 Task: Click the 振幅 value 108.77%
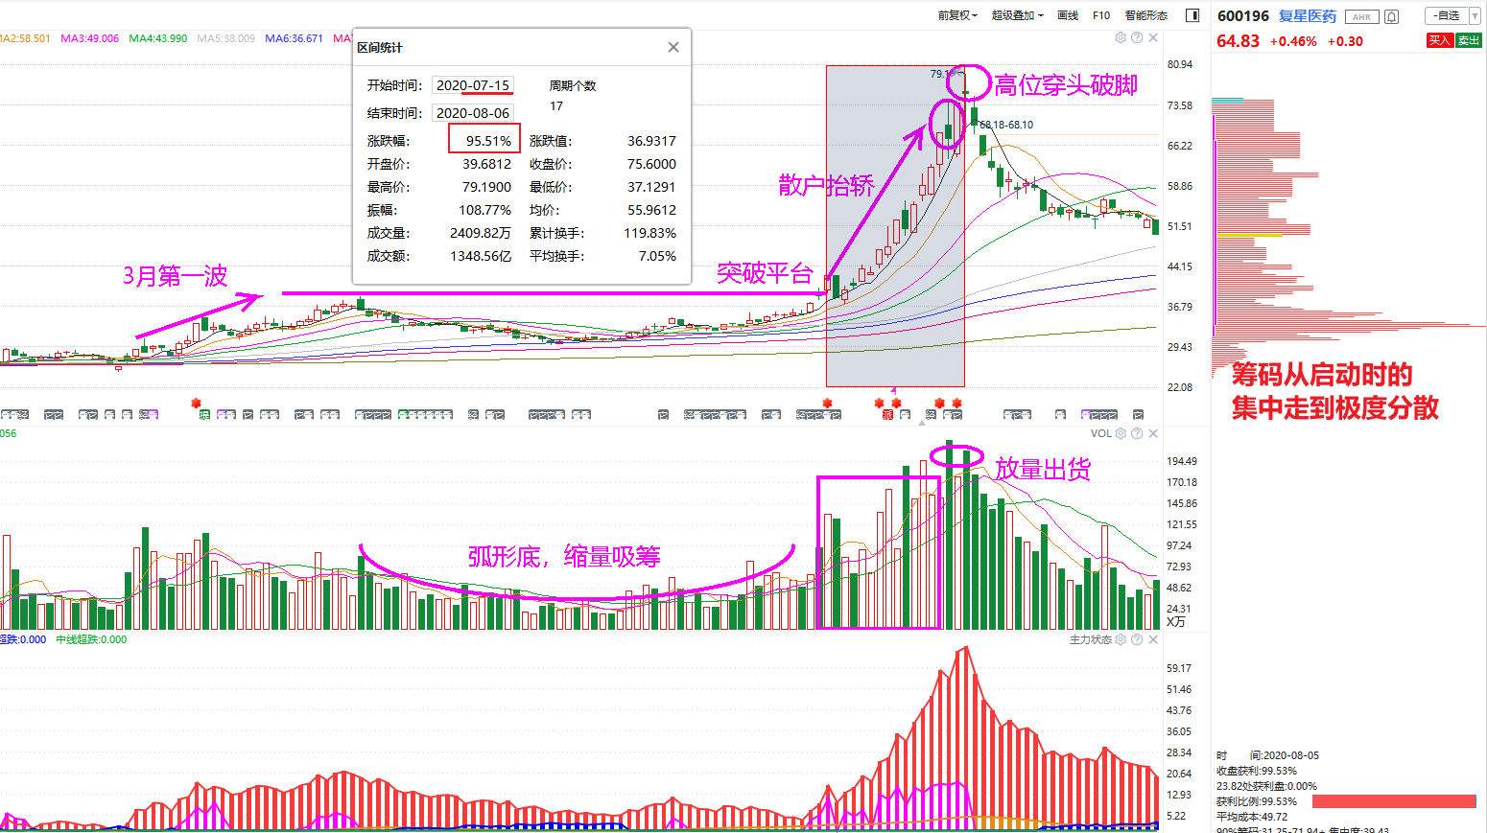(484, 210)
